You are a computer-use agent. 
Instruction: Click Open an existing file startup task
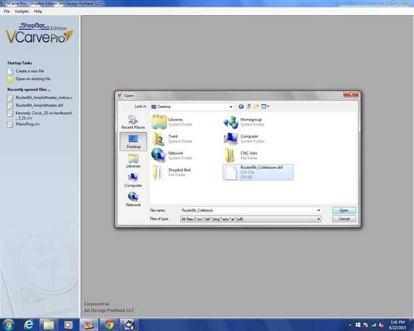coord(29,79)
